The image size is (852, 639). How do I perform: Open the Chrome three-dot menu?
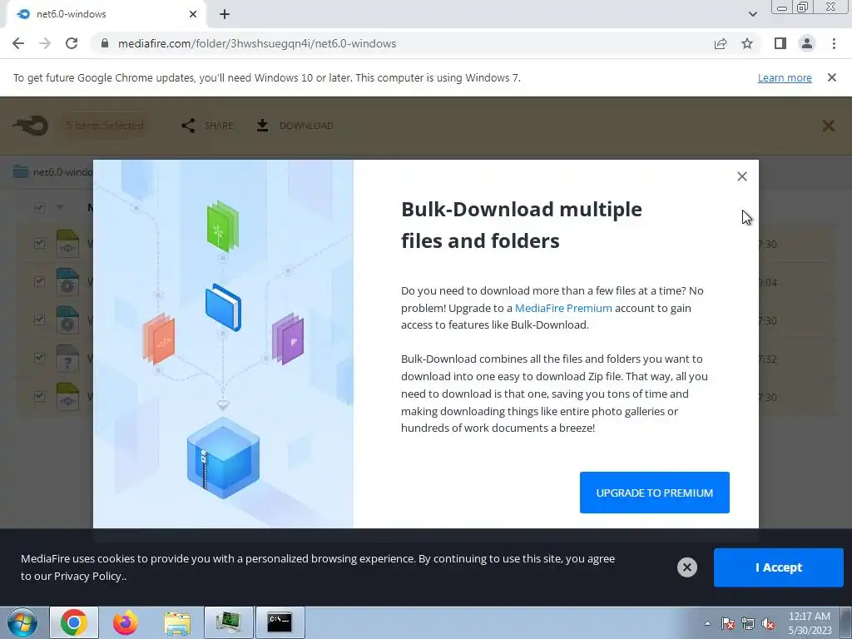click(834, 43)
